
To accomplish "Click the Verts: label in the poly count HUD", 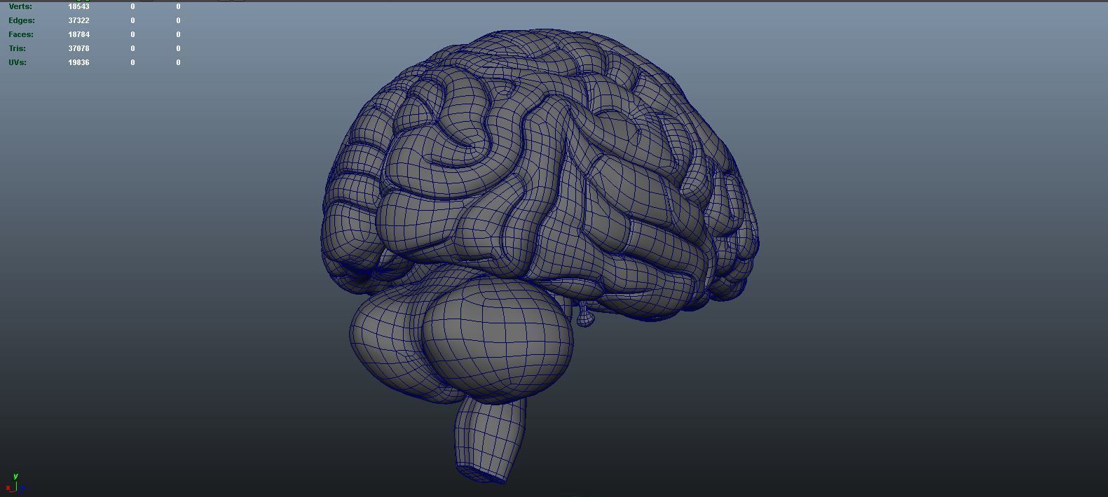I will (20, 6).
